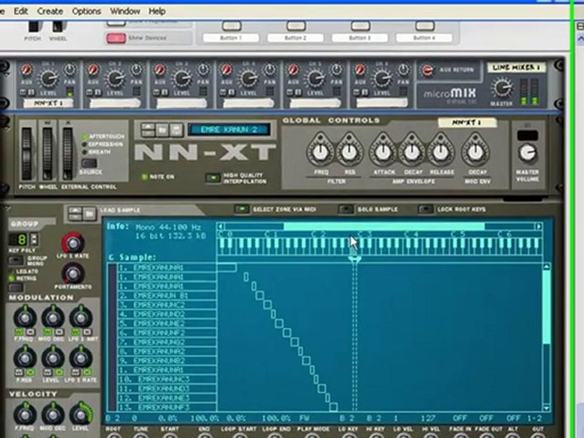Toggle Lock Root Keys
This screenshot has width=584, height=438.
pos(426,209)
